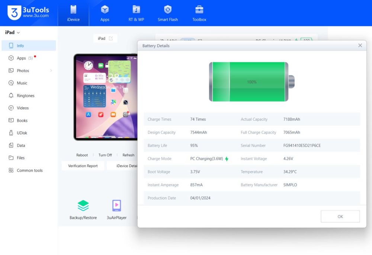
Task: Click the serial number 'FG941410E5D21P6CE'
Action: coord(302,146)
